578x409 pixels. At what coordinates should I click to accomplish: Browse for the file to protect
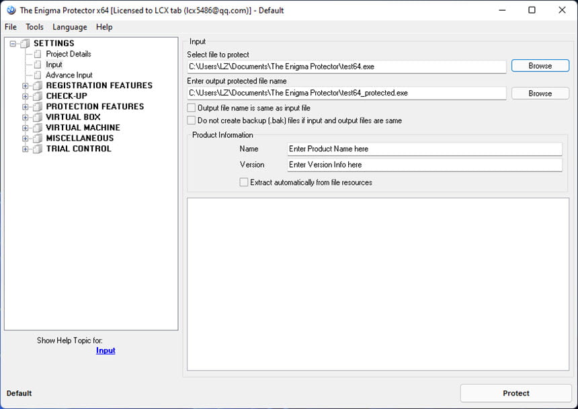point(540,66)
